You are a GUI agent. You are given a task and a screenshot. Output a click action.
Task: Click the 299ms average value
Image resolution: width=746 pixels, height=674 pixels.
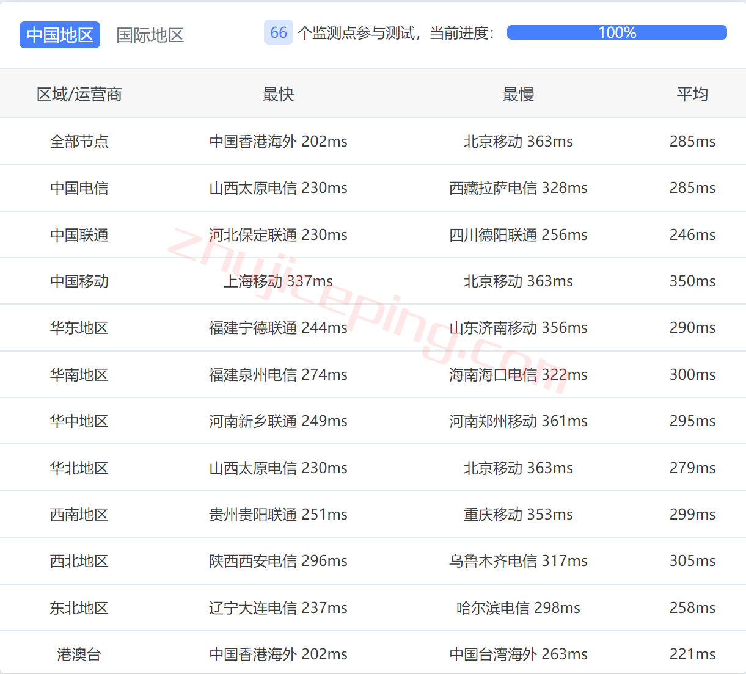(692, 515)
